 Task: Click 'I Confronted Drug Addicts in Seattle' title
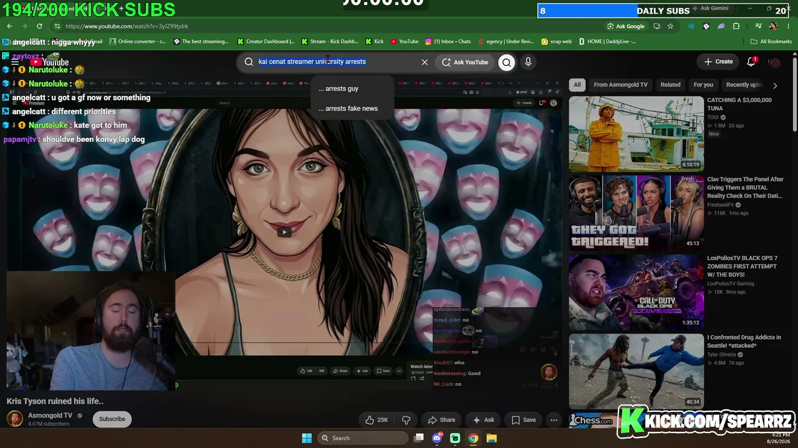point(744,342)
